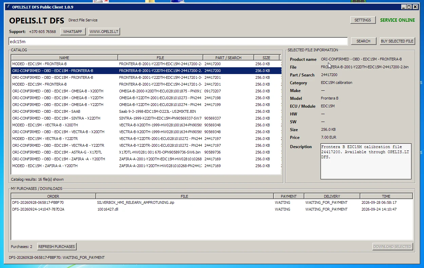Select OMEGA-B Y22DTH row with part 24417198

click(146, 98)
